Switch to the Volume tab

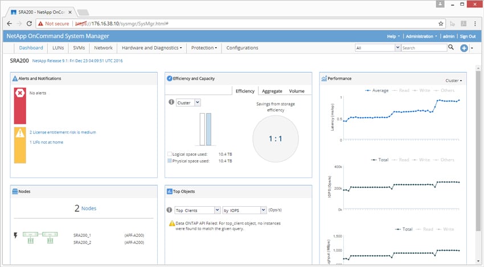pos(297,91)
